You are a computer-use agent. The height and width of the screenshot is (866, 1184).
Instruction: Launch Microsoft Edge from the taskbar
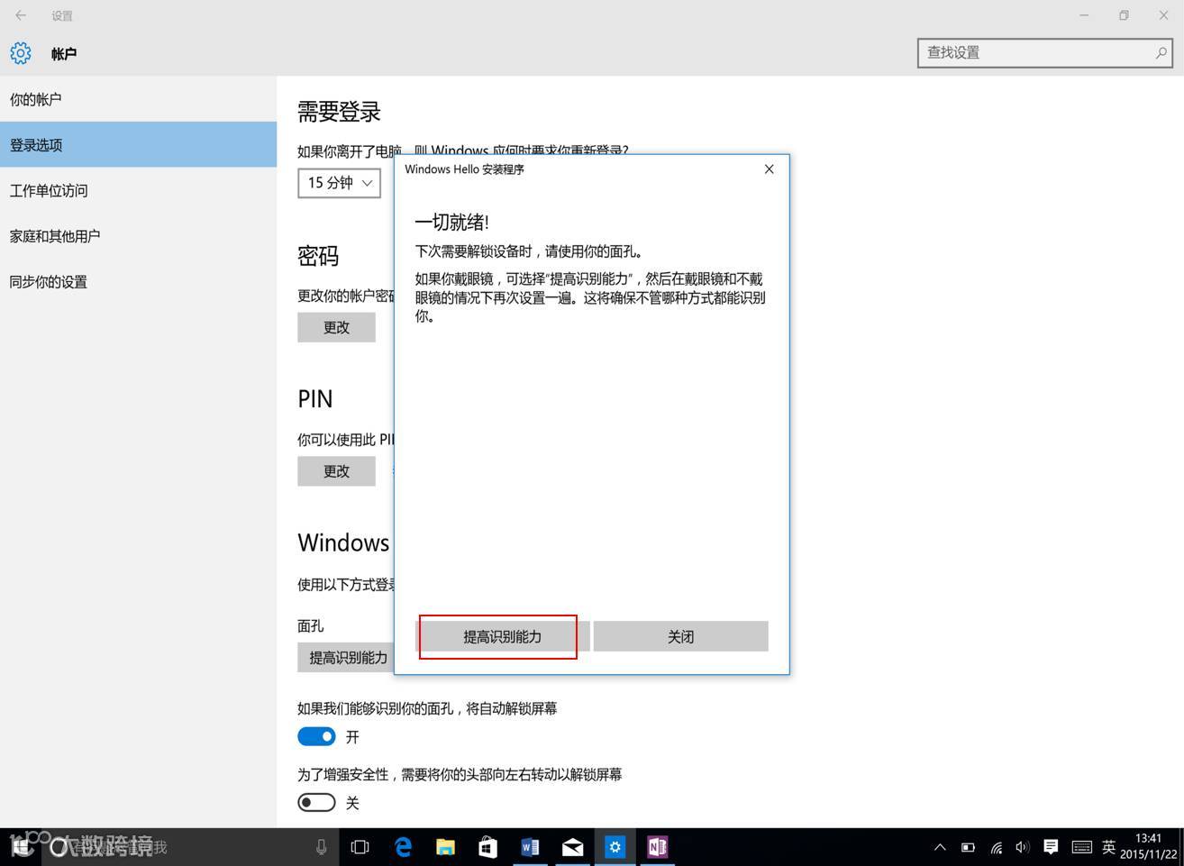pos(403,847)
